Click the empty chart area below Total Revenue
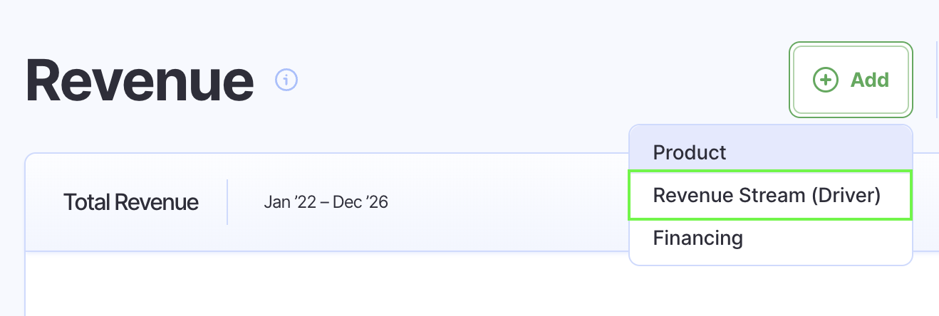The height and width of the screenshot is (316, 939). pyautogui.click(x=321, y=285)
